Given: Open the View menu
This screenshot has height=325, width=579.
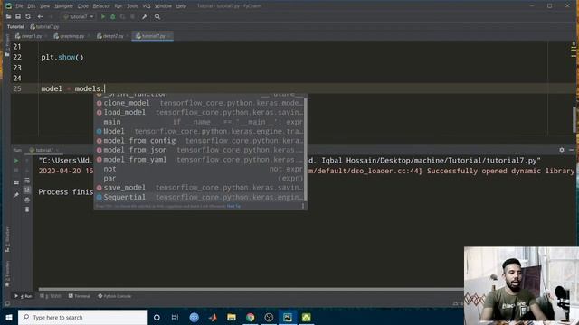Looking at the screenshot, I should pos(44,6).
